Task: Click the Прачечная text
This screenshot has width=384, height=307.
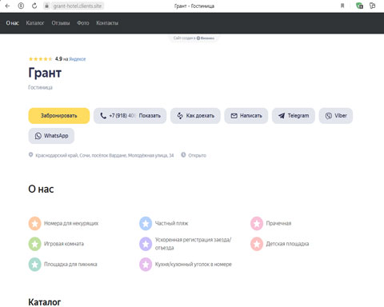Action: point(278,223)
